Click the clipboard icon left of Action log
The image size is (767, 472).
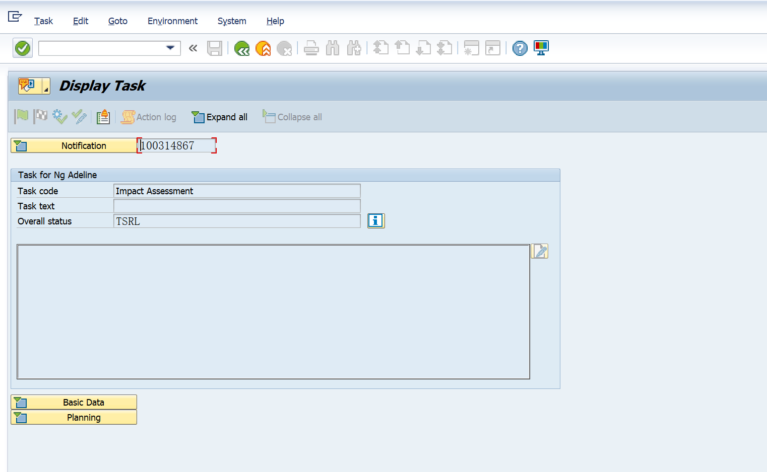[x=103, y=117]
